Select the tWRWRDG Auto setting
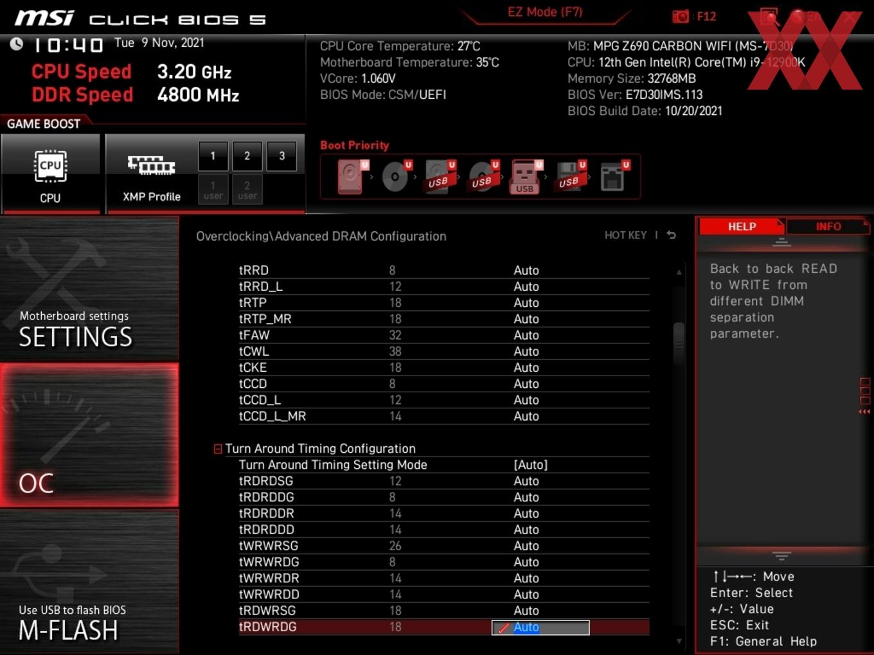The height and width of the screenshot is (655, 874). (x=526, y=562)
